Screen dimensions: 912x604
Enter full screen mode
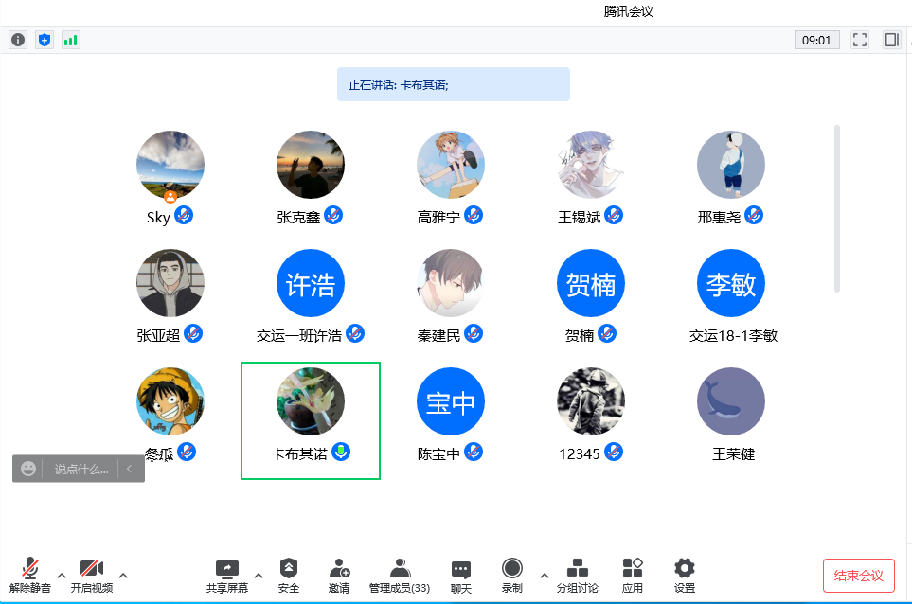coord(860,40)
